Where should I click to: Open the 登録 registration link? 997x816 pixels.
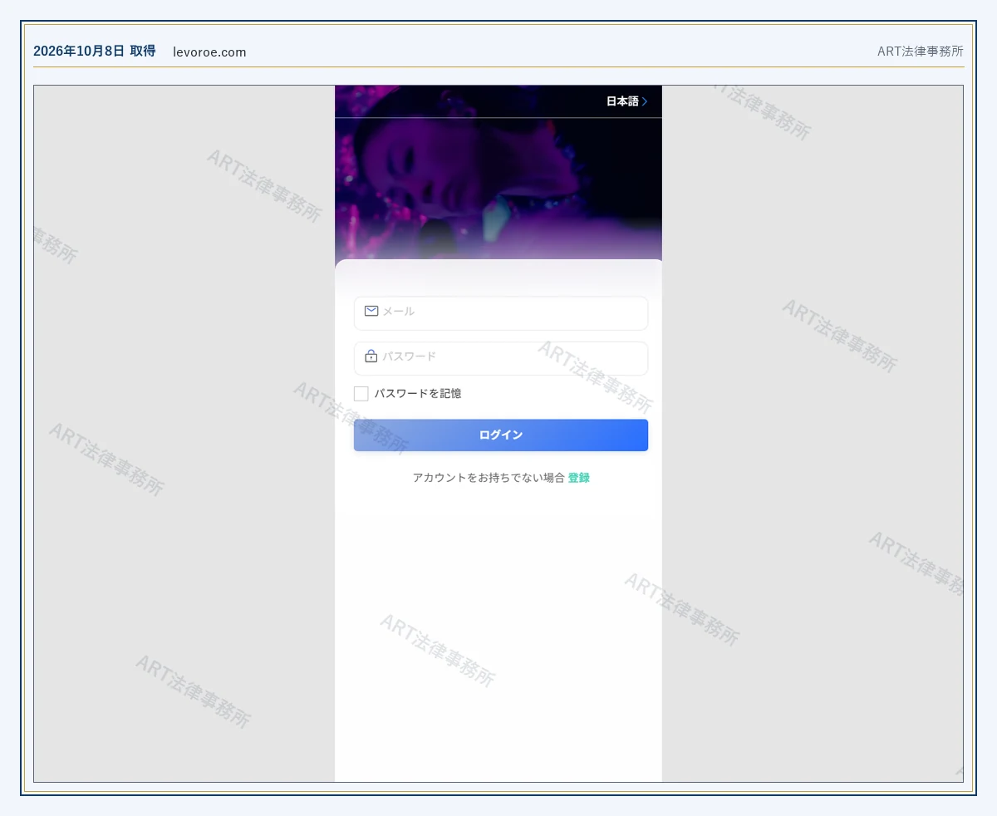pyautogui.click(x=579, y=478)
